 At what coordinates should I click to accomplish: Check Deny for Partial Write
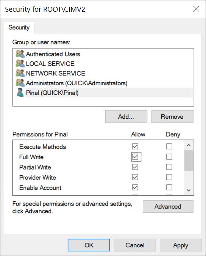(169, 167)
